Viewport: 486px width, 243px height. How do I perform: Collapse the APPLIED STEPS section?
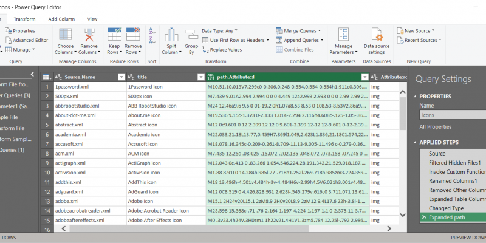pos(416,143)
